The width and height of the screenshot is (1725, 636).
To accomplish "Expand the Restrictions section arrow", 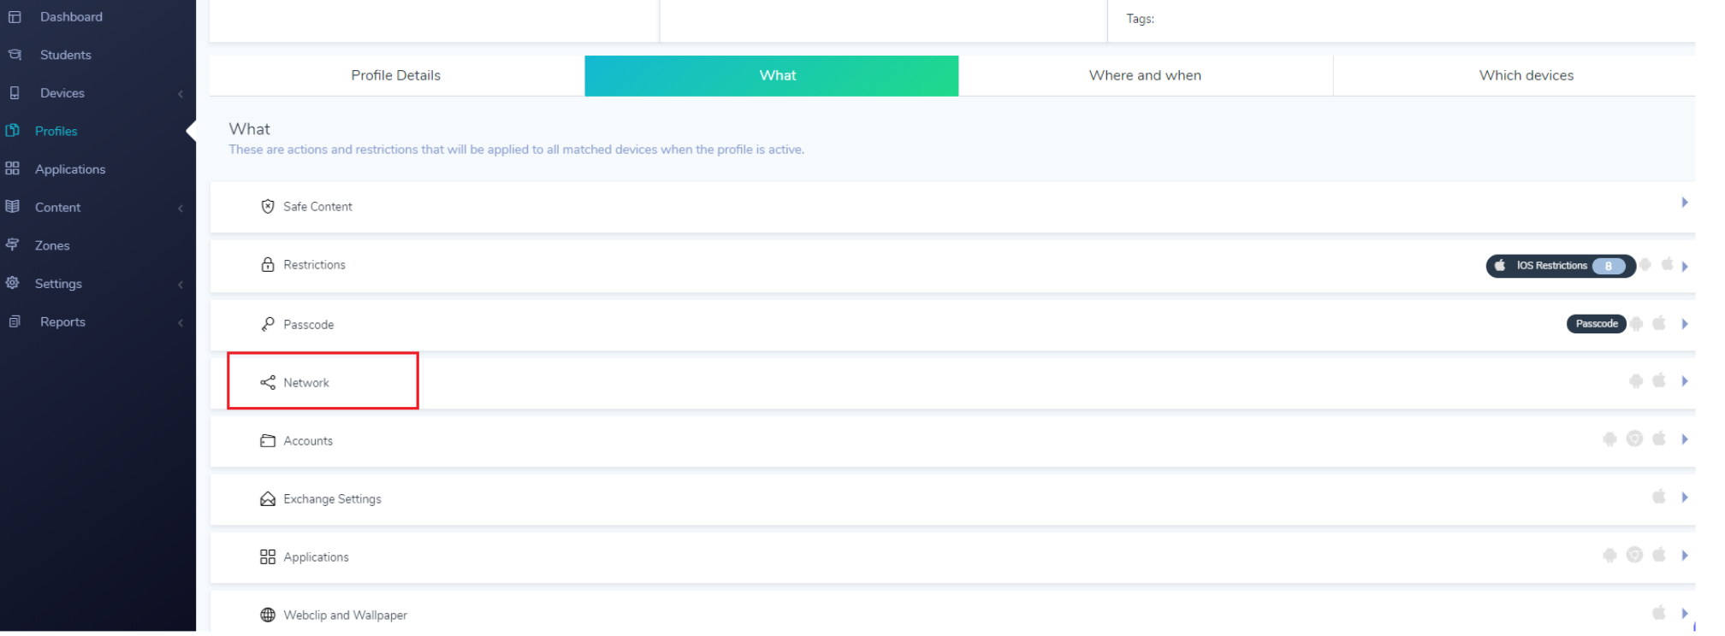I will [1685, 267].
